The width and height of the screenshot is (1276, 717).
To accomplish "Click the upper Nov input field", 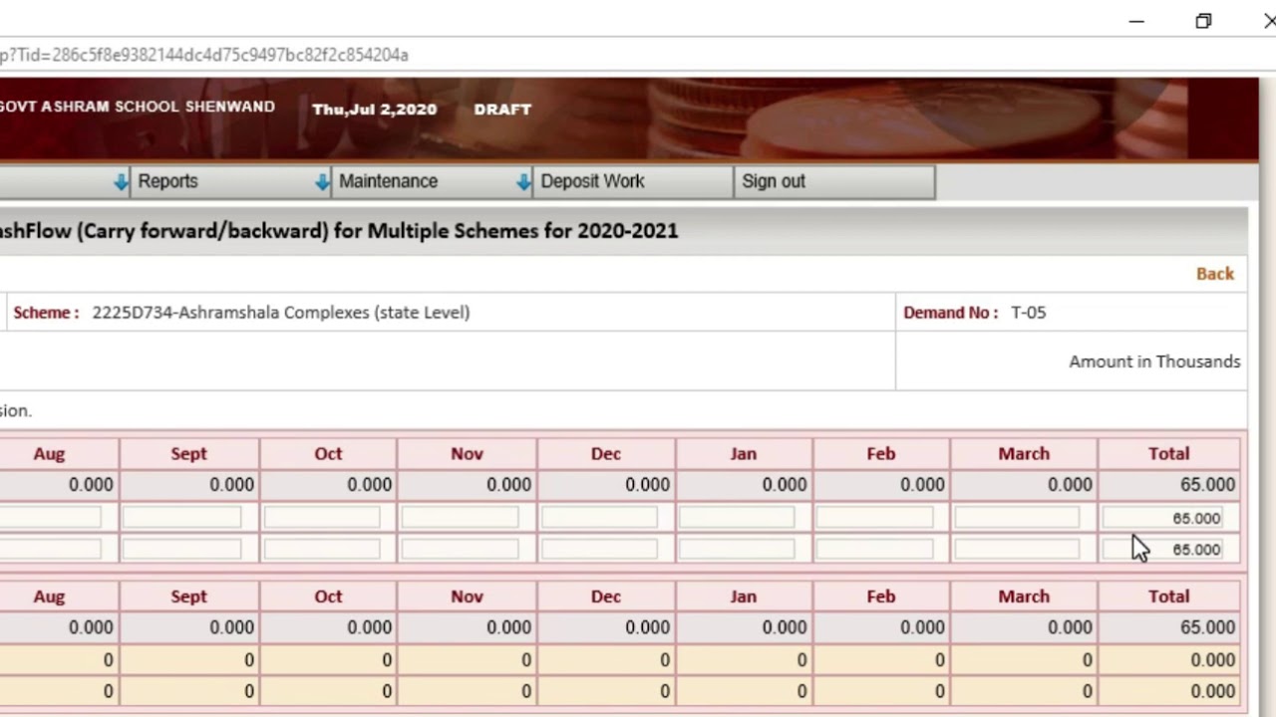I will 460,517.
